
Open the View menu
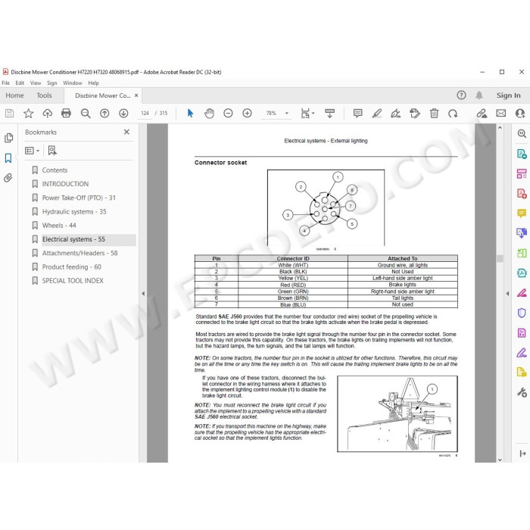click(36, 83)
